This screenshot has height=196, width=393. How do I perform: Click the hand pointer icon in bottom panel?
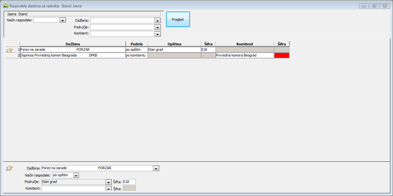10,168
